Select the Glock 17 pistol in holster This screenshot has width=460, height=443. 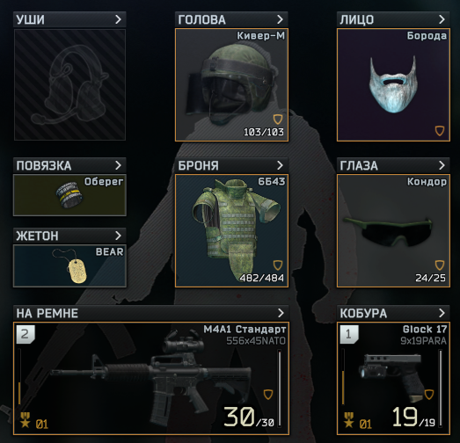tap(393, 378)
